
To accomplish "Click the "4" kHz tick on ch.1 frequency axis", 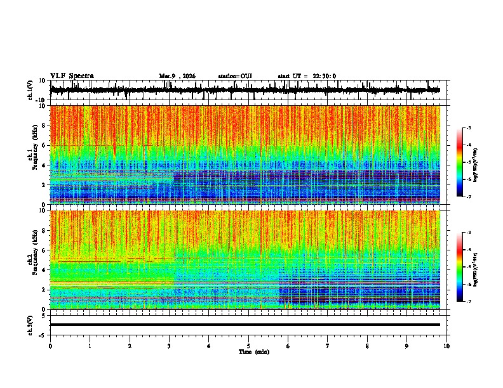I will [44, 165].
